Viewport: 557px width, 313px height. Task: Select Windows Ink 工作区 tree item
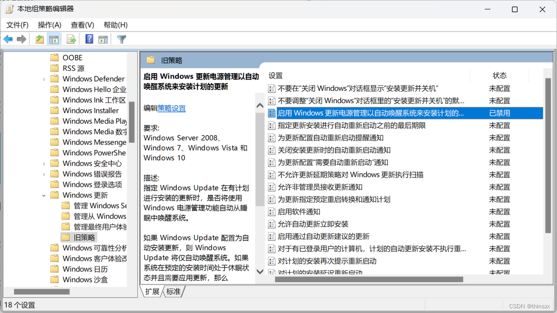94,100
